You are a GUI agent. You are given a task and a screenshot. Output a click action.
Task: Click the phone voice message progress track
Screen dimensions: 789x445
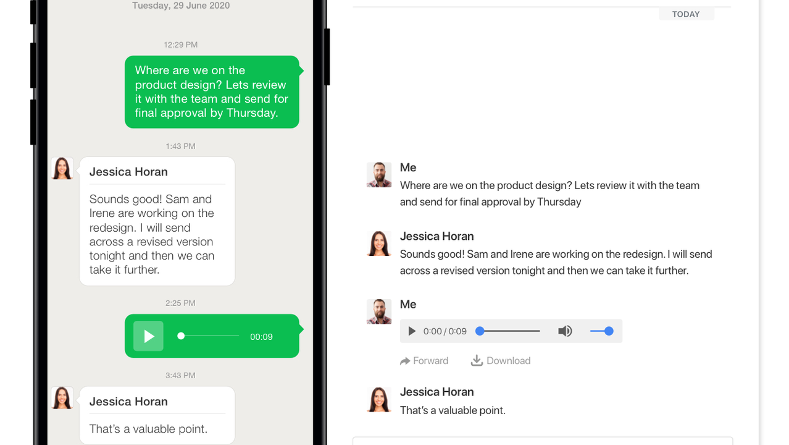coord(210,336)
